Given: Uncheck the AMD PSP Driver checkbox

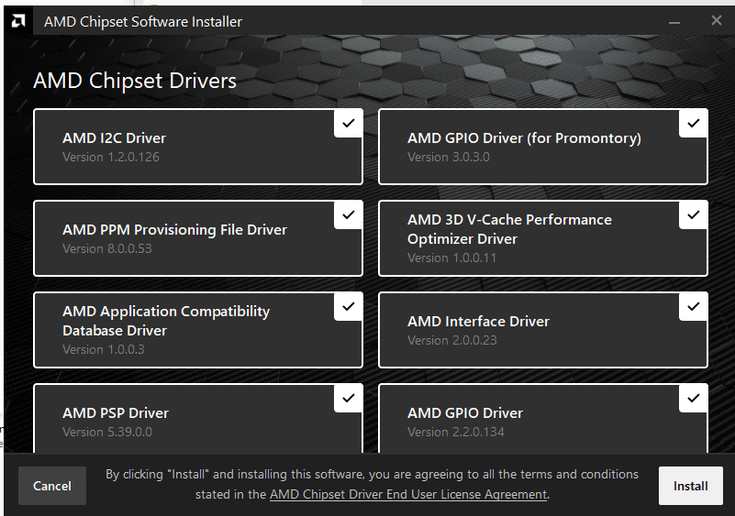Looking at the screenshot, I should 349,399.
